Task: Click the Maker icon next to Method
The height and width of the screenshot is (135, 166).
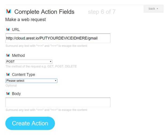Action: [8, 55]
